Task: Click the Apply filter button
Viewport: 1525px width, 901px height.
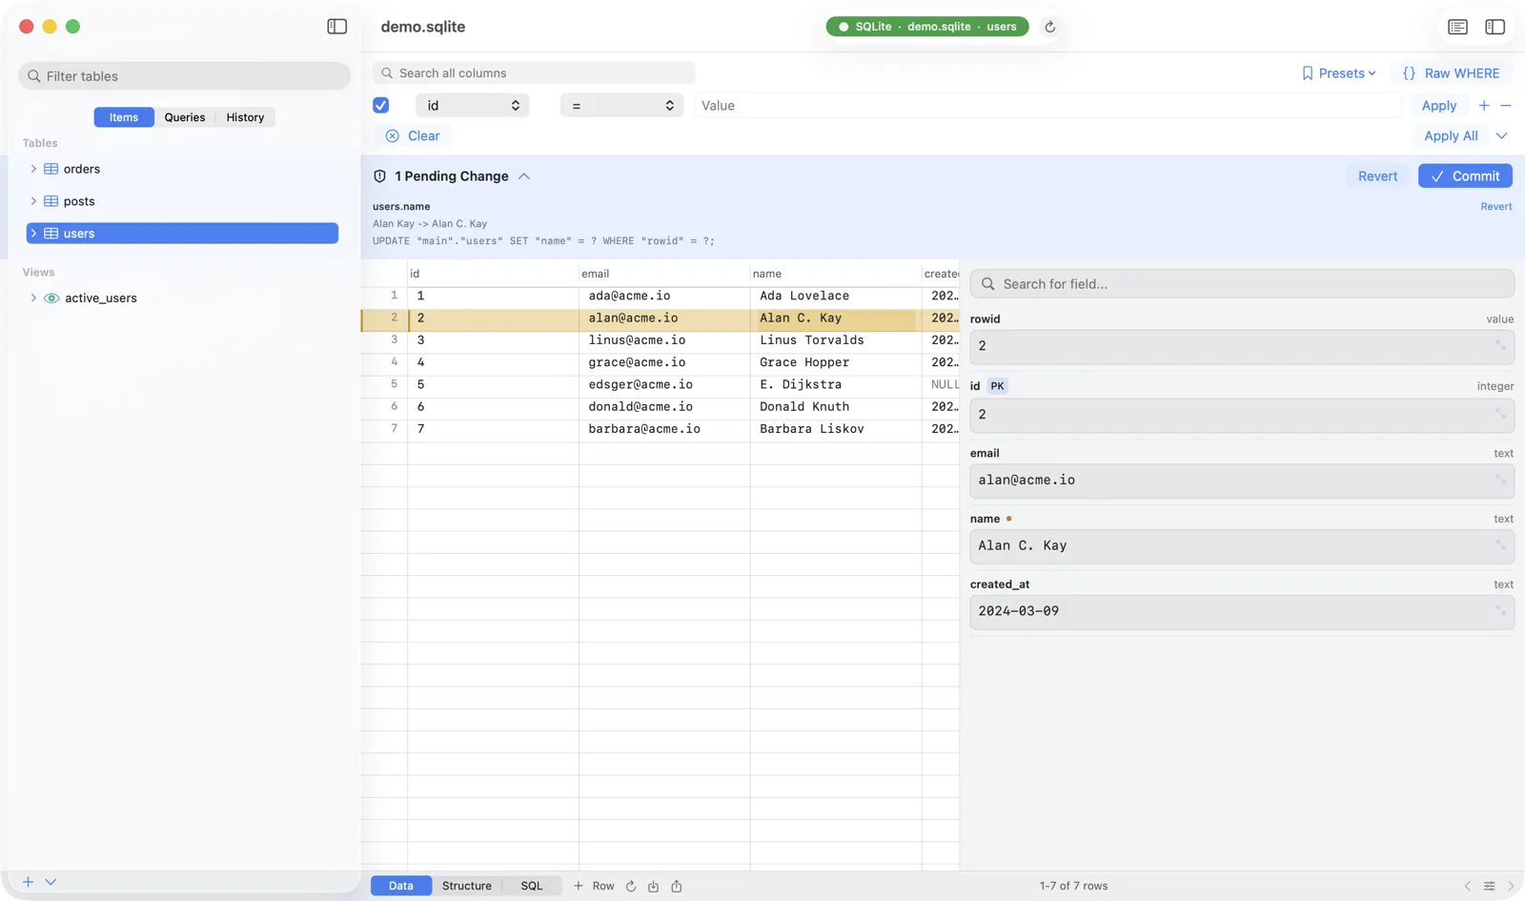Action: pyautogui.click(x=1439, y=106)
